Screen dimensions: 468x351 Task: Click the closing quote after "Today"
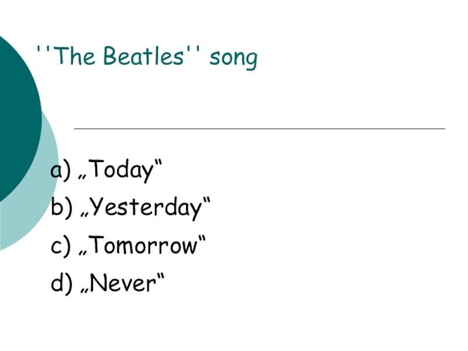coord(158,163)
